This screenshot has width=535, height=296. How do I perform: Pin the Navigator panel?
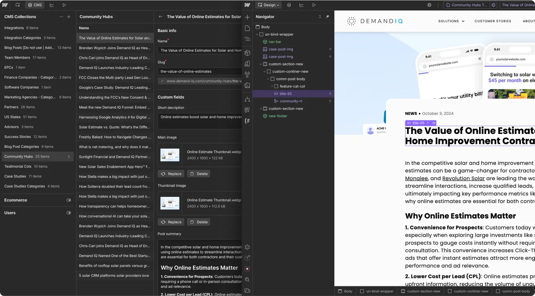(327, 17)
